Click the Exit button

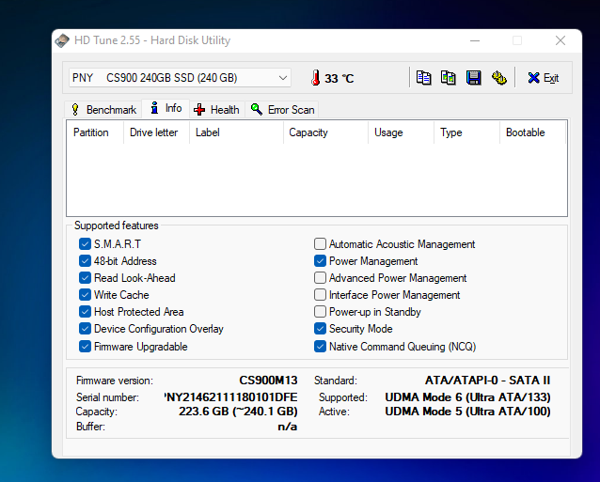[544, 78]
